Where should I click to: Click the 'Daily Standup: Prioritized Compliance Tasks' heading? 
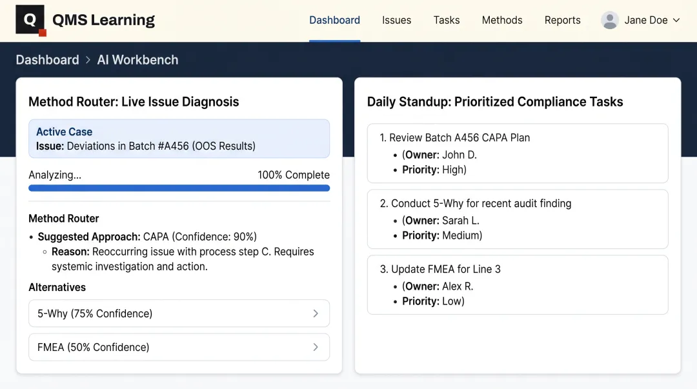(x=495, y=102)
